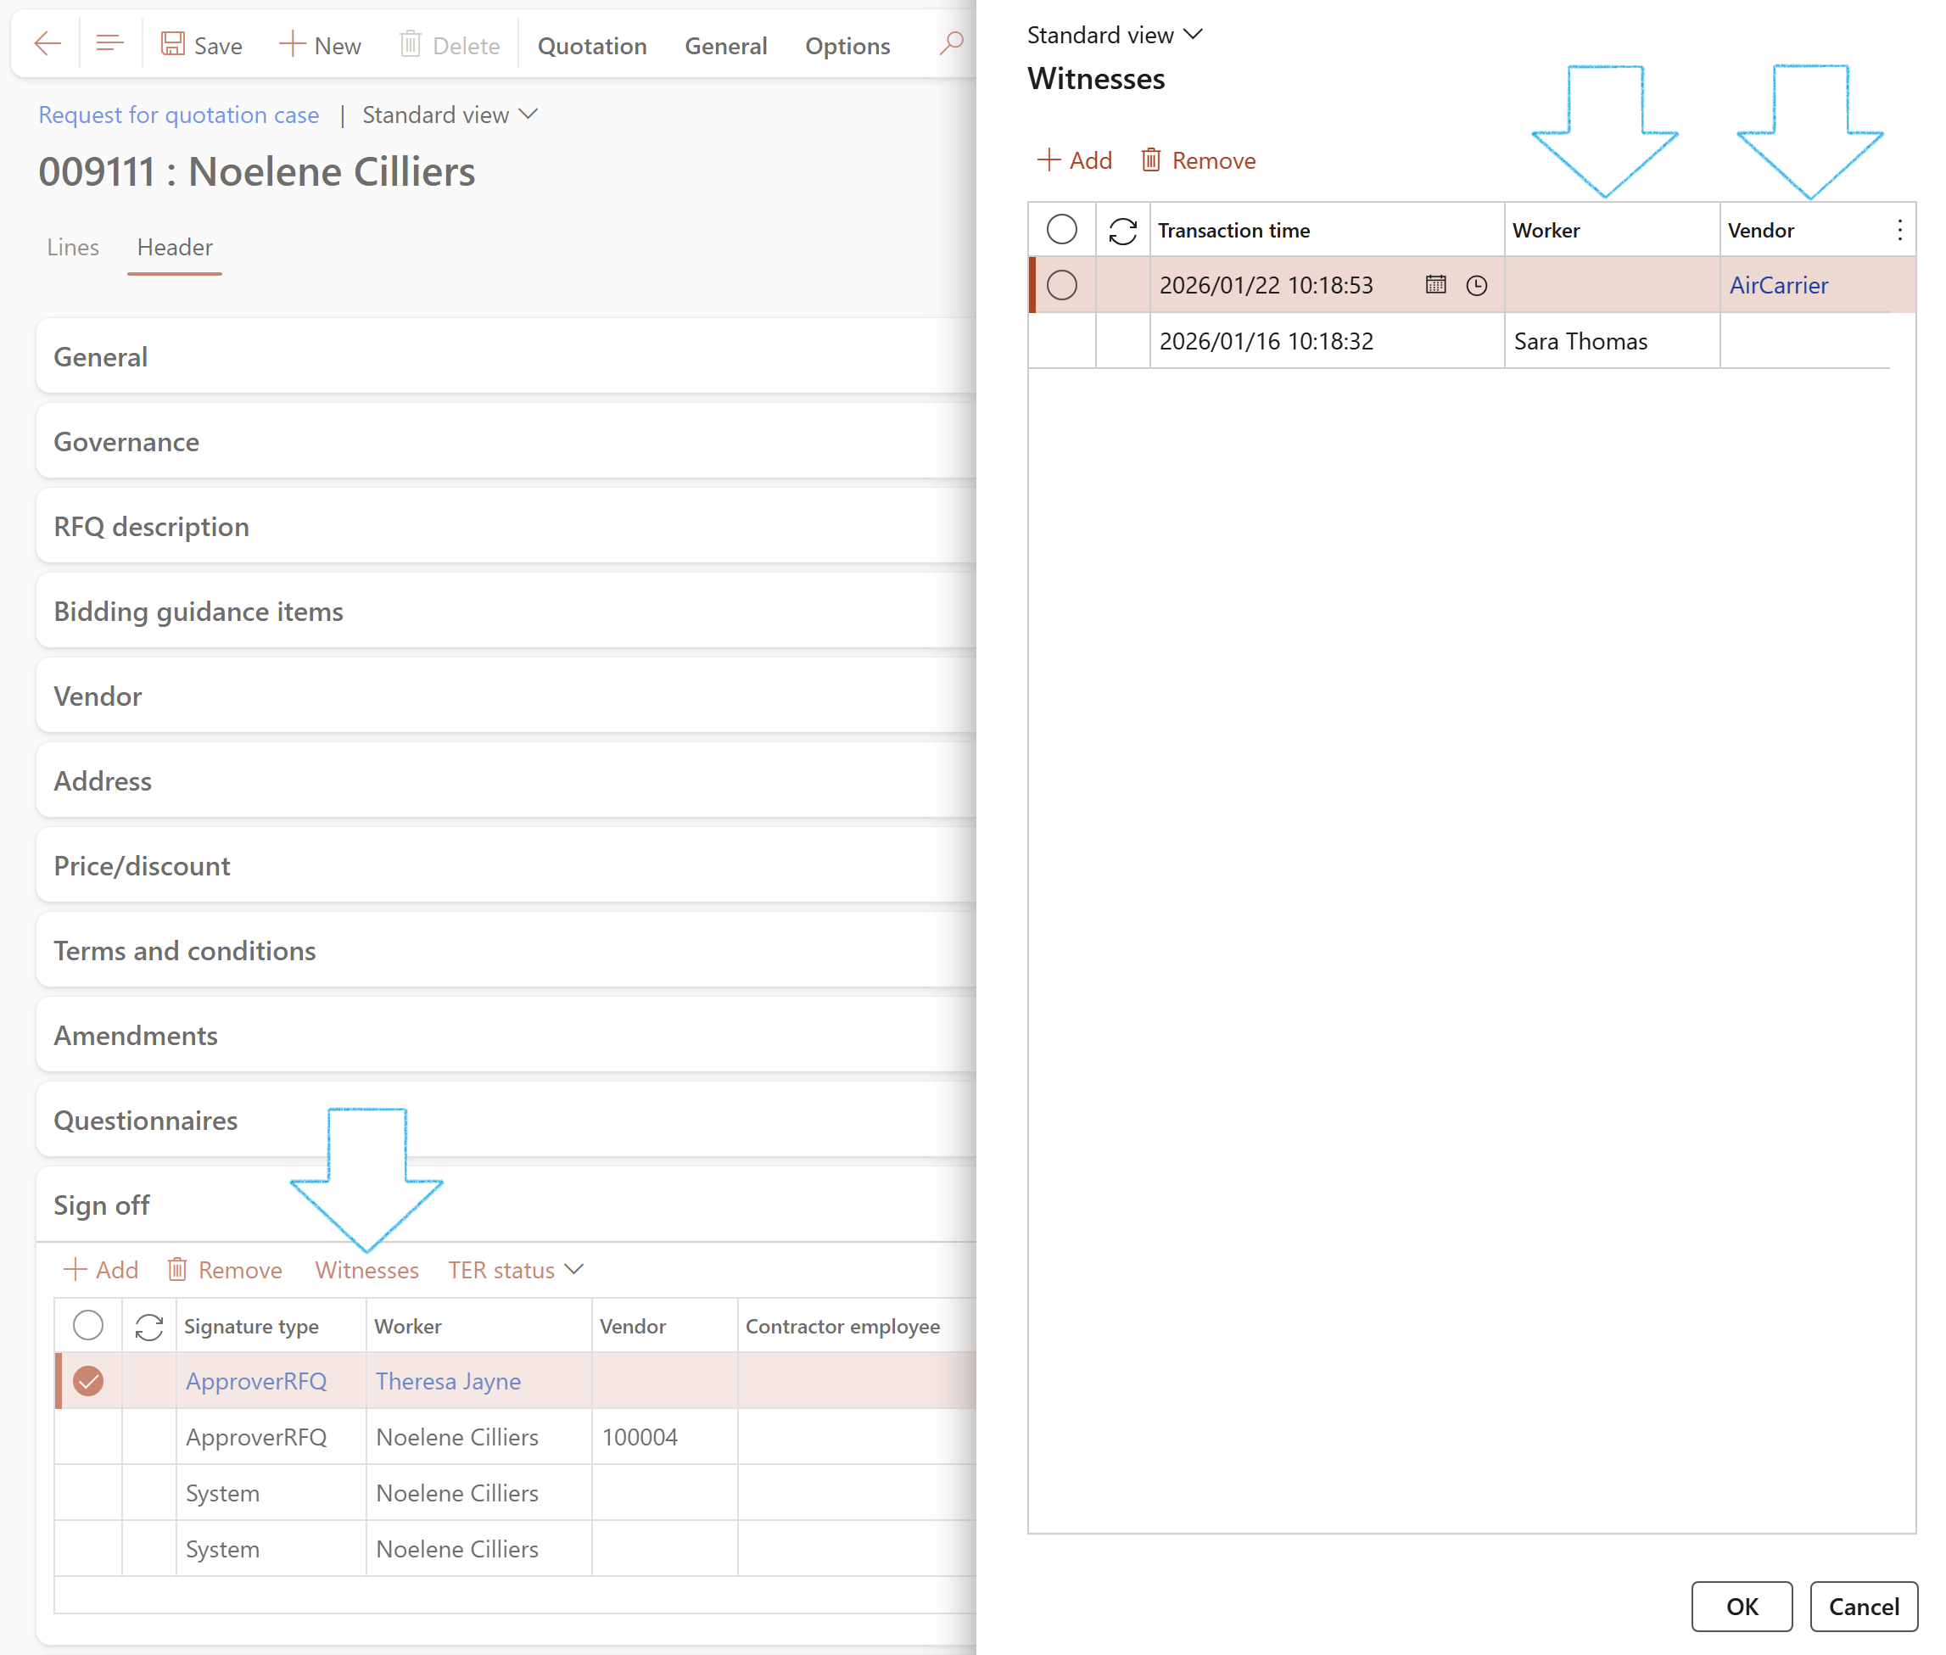Open the clock time picker icon

click(1476, 285)
